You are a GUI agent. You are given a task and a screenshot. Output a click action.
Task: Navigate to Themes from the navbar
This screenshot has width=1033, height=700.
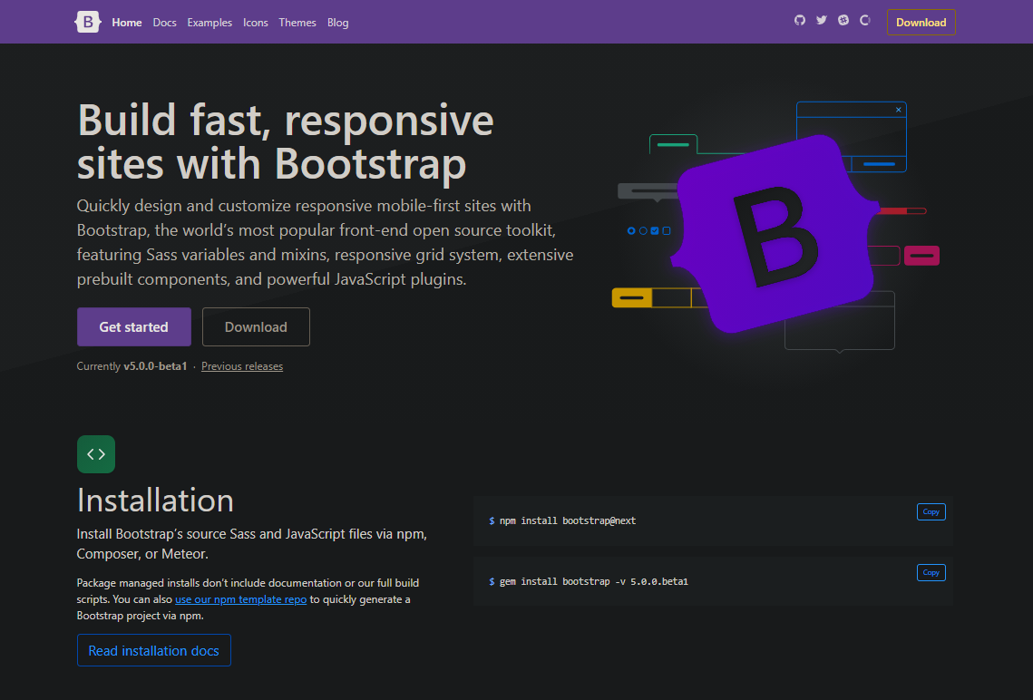pyautogui.click(x=297, y=22)
